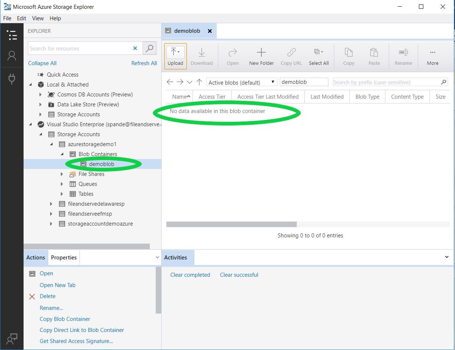The image size is (455, 350).
Task: Close the demoblob tab
Action: [x=210, y=31]
